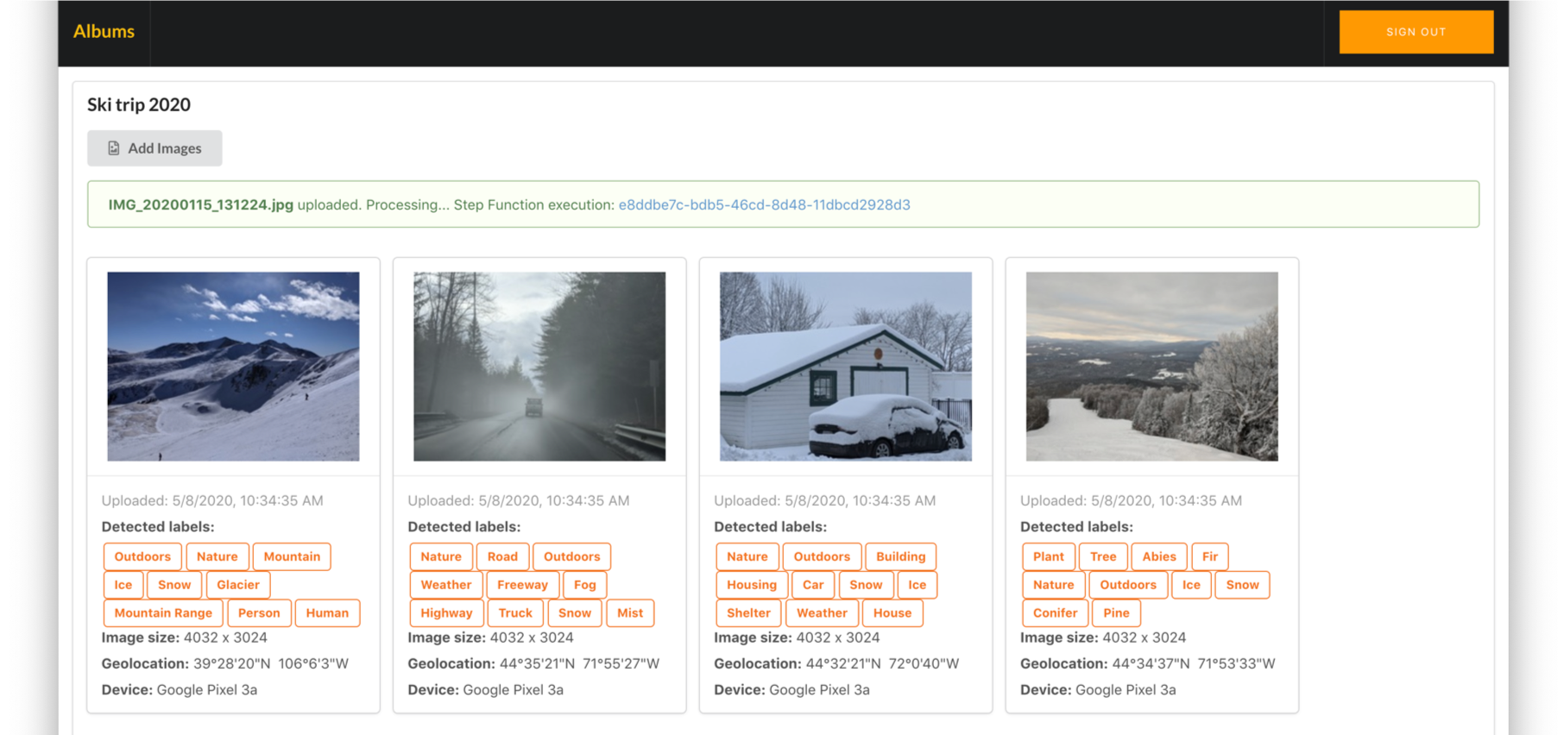Click geolocation 44°34'37"N 71°53'33"W text
Image resolution: width=1564 pixels, height=735 pixels.
point(1194,663)
